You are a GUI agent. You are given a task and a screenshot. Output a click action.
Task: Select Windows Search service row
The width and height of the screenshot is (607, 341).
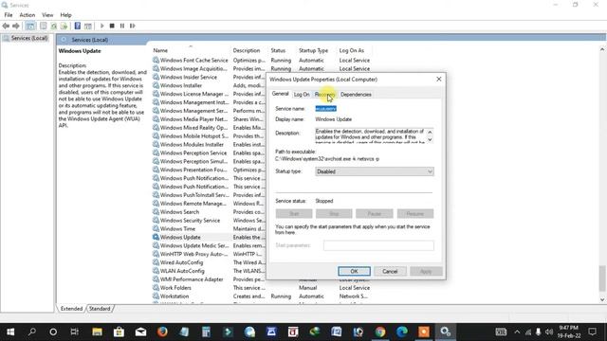(179, 212)
